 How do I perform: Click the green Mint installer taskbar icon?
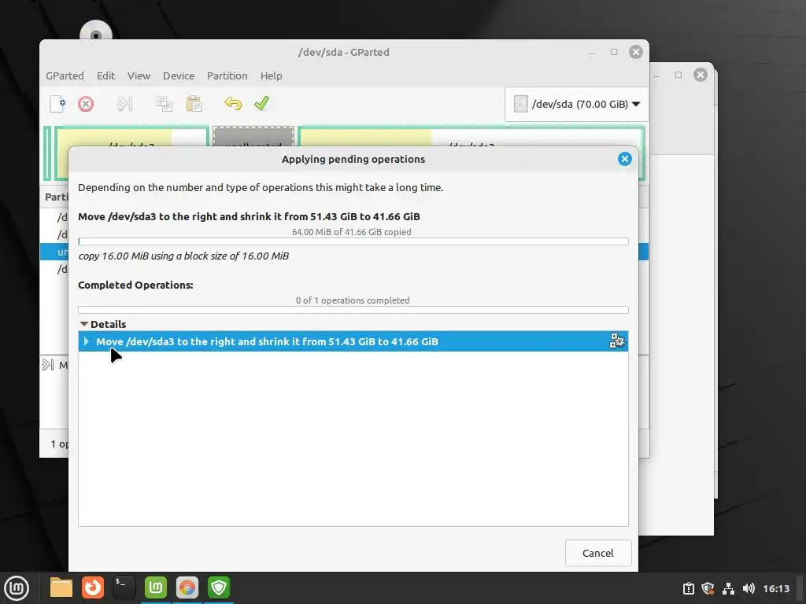(156, 587)
